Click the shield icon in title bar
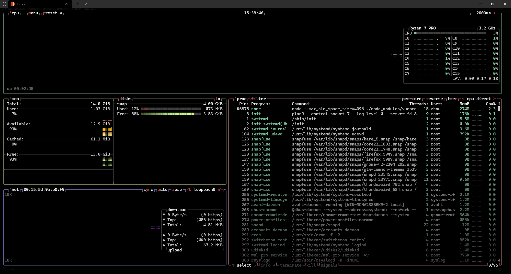This screenshot has height=274, width=511. pos(5,4)
